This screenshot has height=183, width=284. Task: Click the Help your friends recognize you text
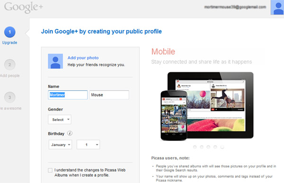click(x=96, y=65)
